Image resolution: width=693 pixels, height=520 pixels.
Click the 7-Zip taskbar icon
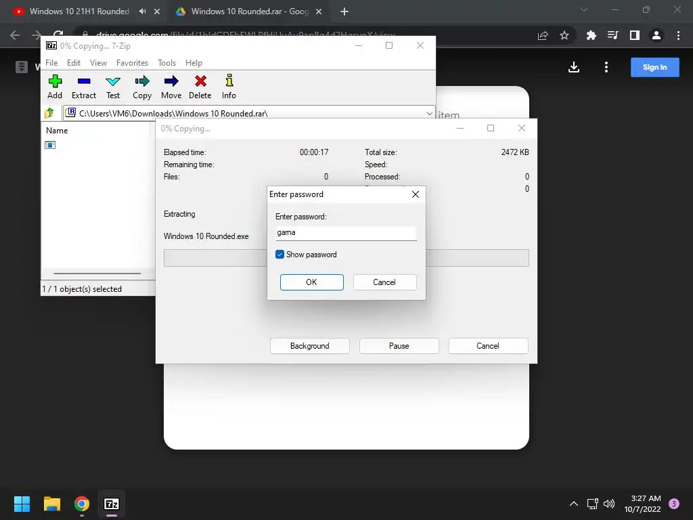pyautogui.click(x=112, y=504)
